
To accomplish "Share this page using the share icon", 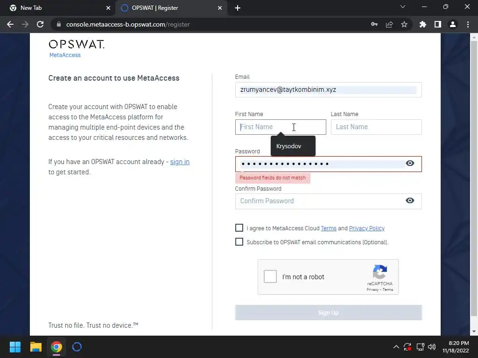I will coord(389,24).
